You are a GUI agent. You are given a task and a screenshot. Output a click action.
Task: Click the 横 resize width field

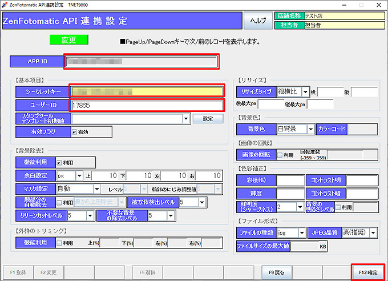pos(330,92)
